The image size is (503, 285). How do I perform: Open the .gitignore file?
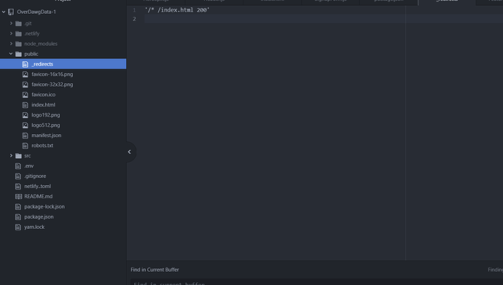35,176
